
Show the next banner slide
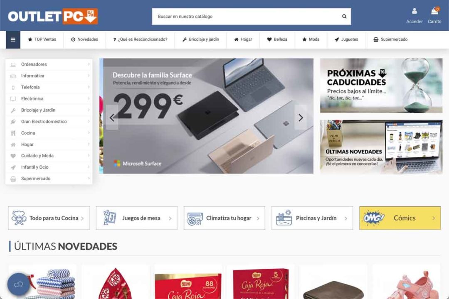coord(301,117)
